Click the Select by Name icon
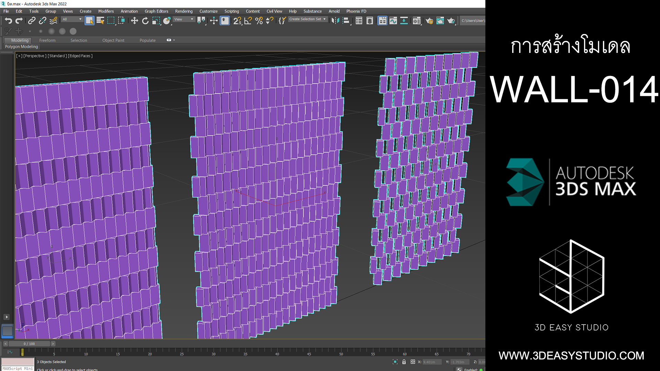660x371 pixels. click(x=100, y=21)
